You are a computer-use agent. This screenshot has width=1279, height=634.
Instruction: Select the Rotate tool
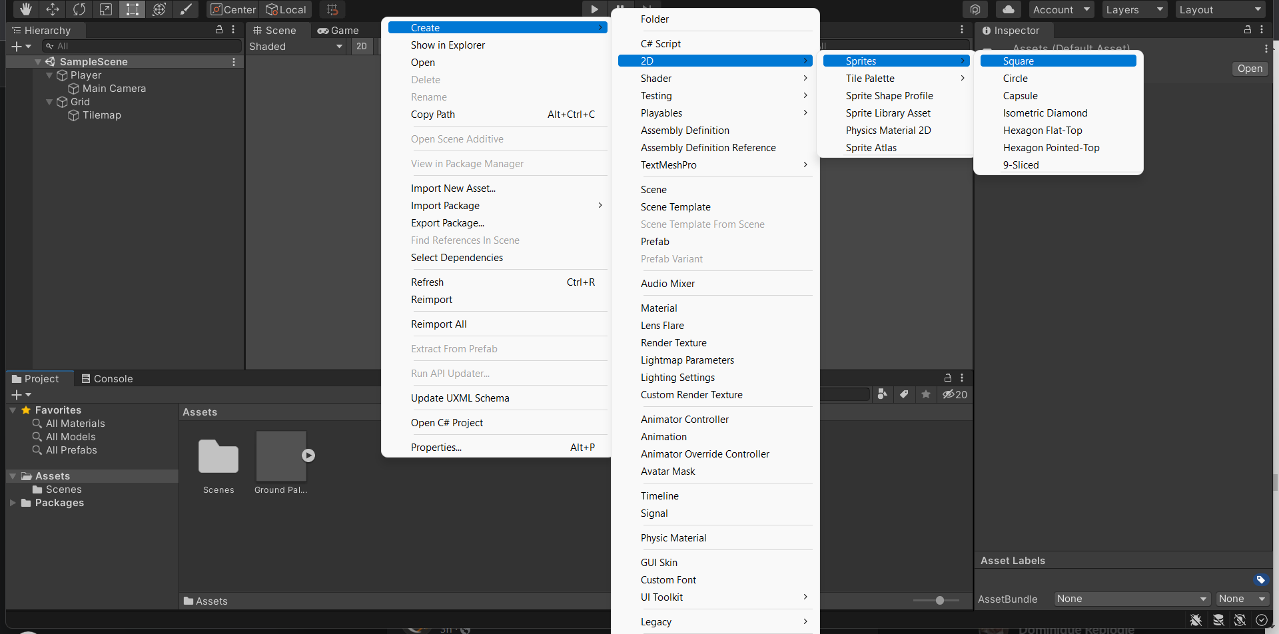click(x=79, y=9)
